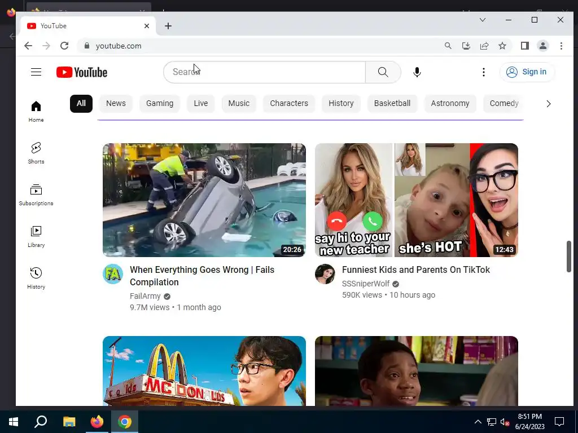Click the install app icon in address bar
578x433 pixels.
[x=466, y=46]
